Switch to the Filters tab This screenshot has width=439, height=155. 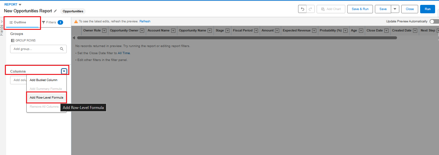(x=52, y=22)
